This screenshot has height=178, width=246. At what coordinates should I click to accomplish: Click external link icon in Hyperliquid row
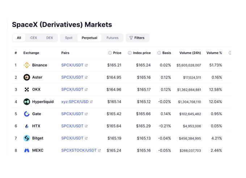pyautogui.click(x=91, y=102)
